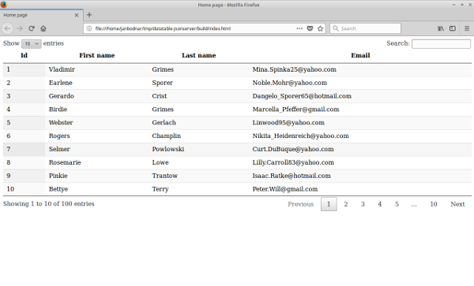Click email Curt.DuBuque@yahoo.com

tap(293, 149)
